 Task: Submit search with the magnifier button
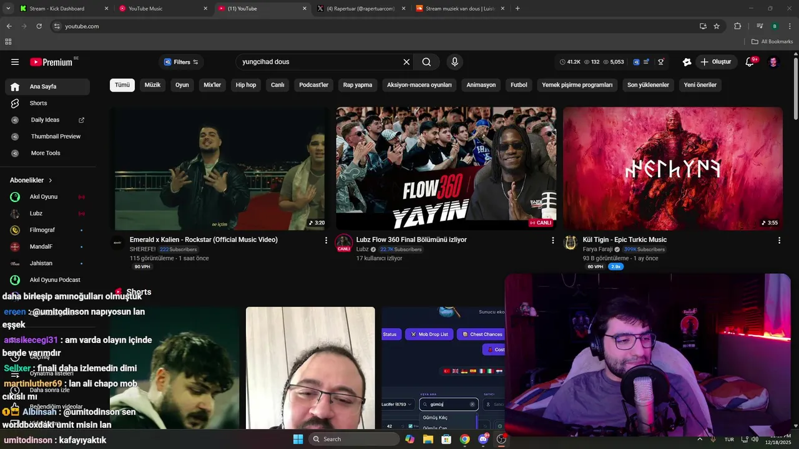coord(426,62)
